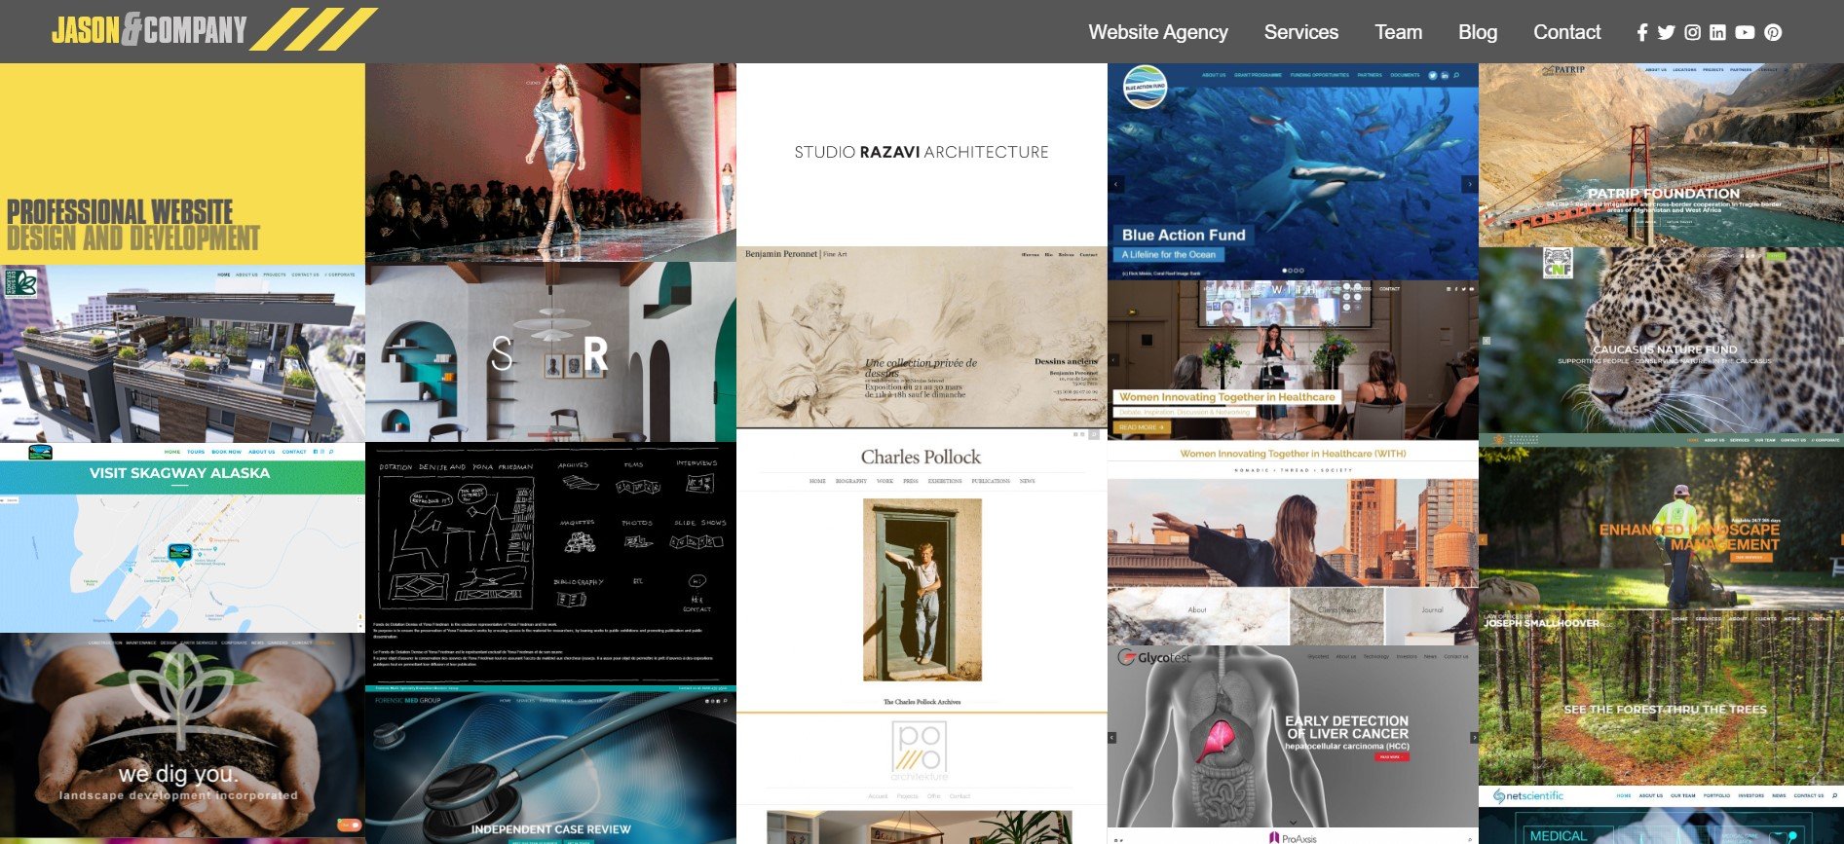Open the YouTube channel icon
1844x844 pixels.
[1745, 32]
